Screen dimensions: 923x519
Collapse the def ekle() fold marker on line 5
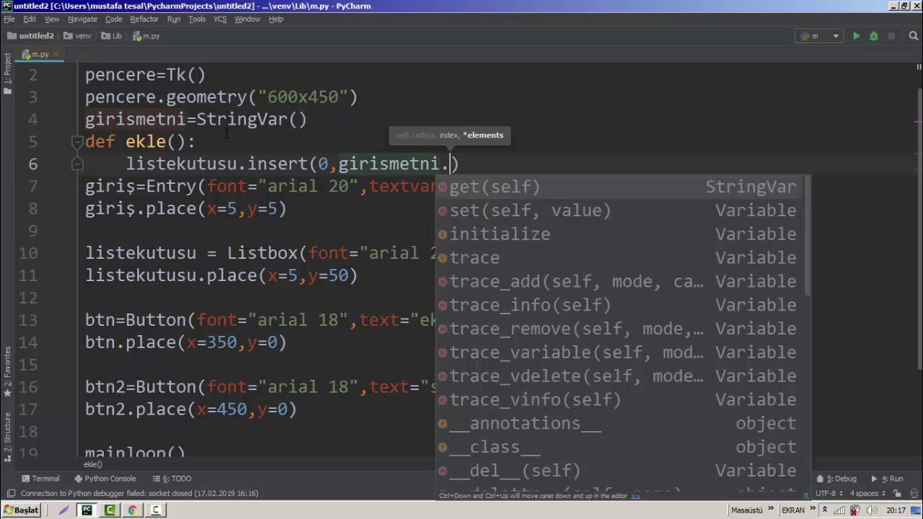point(77,141)
